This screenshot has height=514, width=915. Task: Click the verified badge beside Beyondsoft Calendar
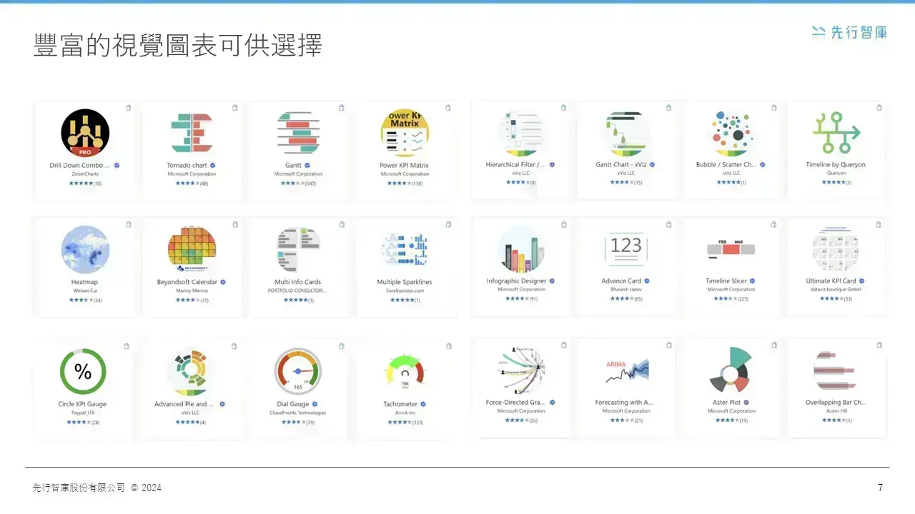223,282
